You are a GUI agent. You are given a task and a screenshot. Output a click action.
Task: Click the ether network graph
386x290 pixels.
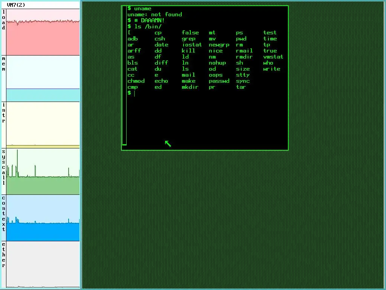(43, 265)
